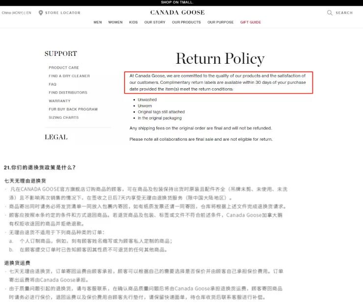
Task: Open the MEN navigation menu
Action: pyautogui.click(x=98, y=22)
